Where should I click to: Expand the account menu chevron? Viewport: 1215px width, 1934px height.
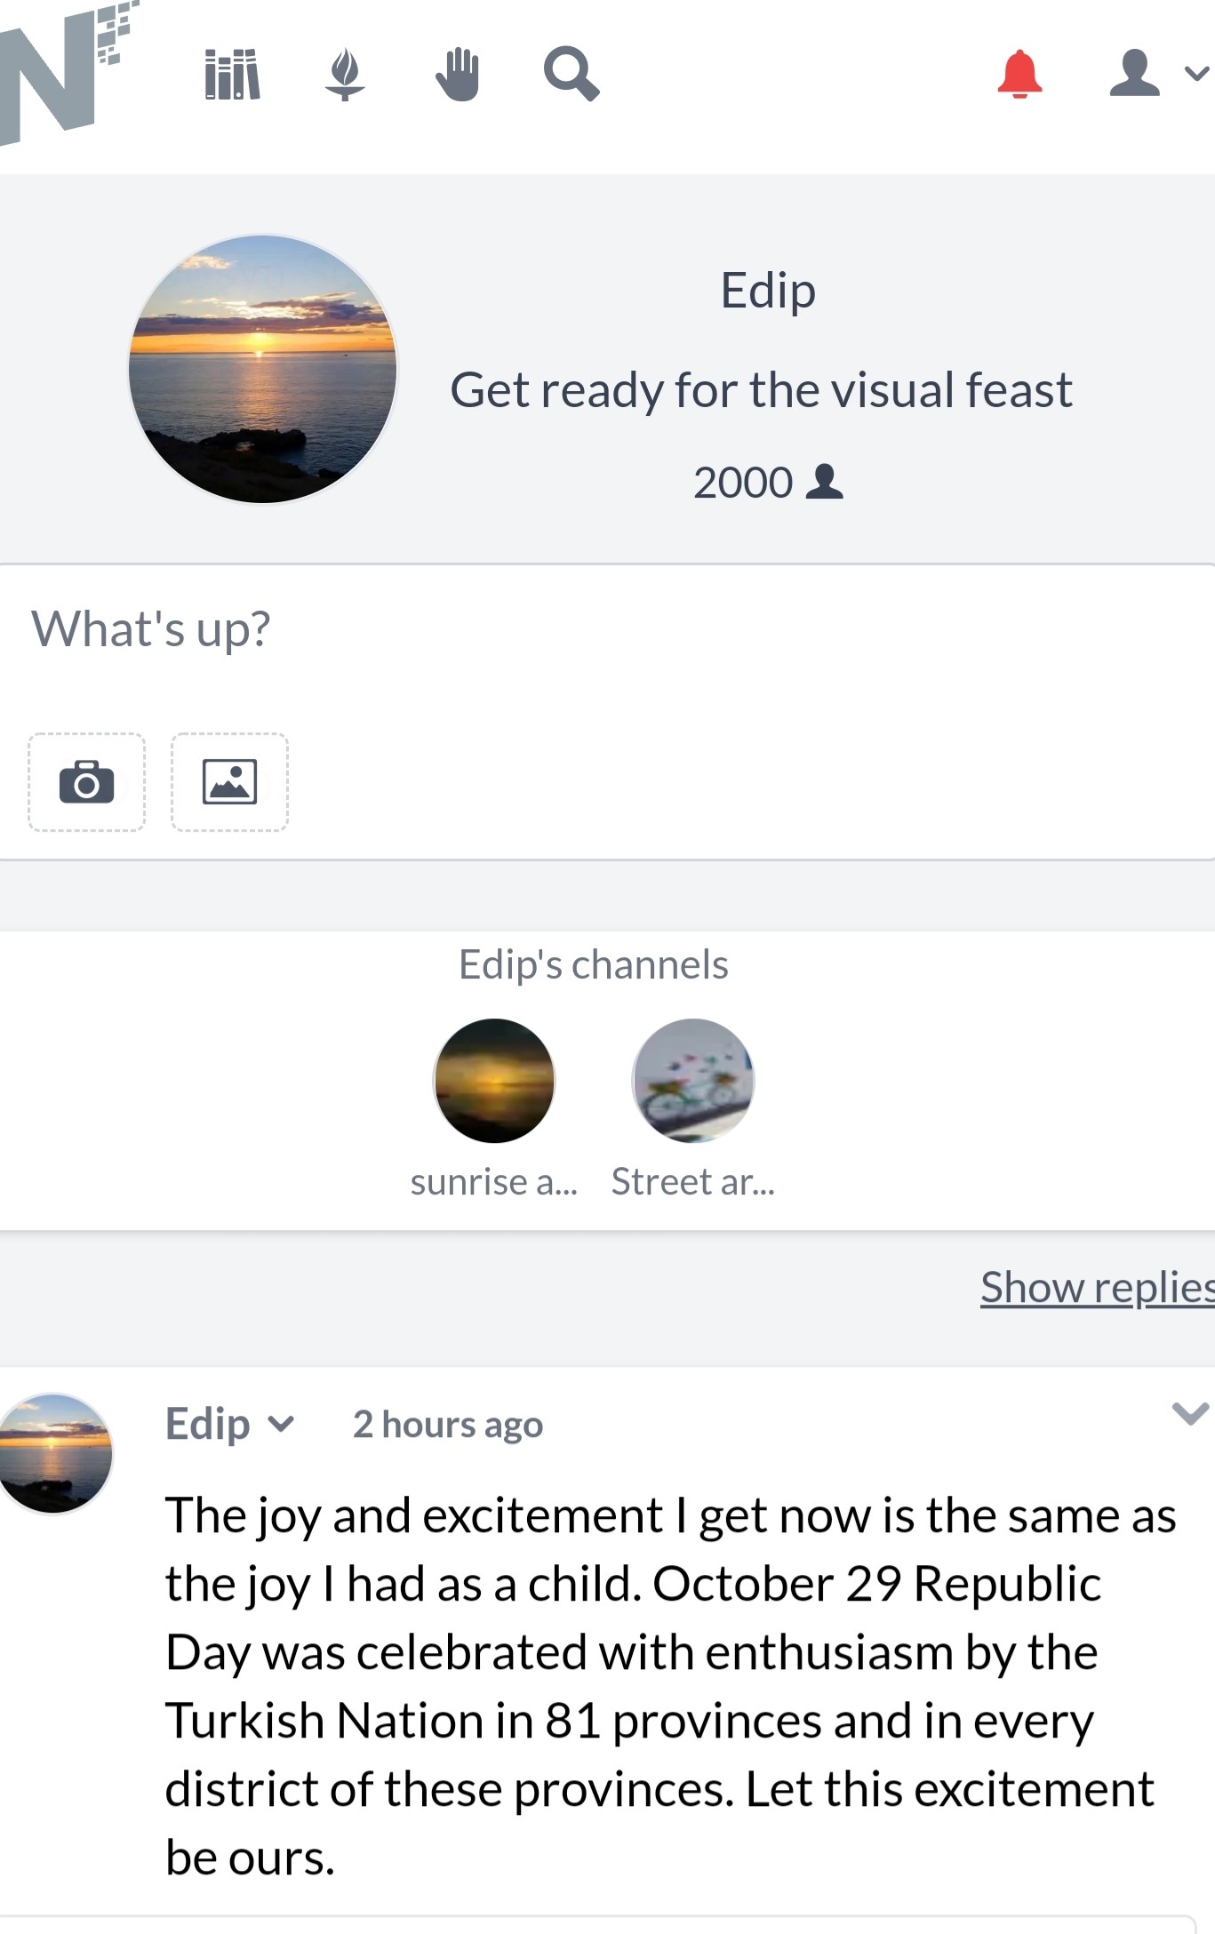[1196, 74]
